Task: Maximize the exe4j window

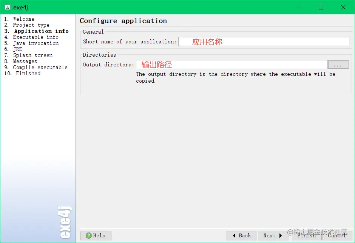Action: (321, 7)
